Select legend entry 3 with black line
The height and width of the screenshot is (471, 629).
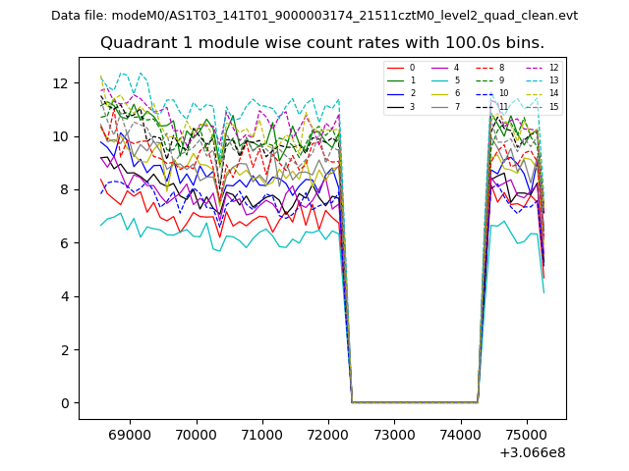(x=400, y=106)
